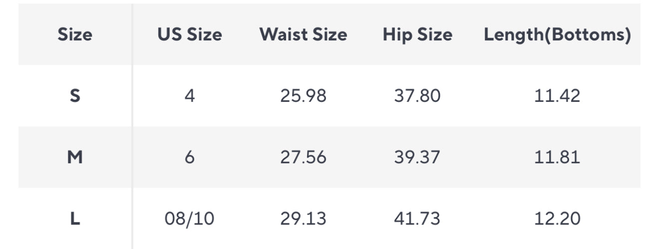Click waist value 27.56
This screenshot has height=249, width=659.
pos(303,157)
